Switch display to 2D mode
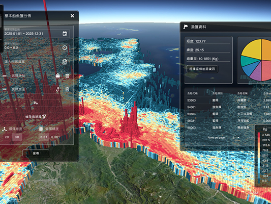271x204 pixels. point(7,137)
